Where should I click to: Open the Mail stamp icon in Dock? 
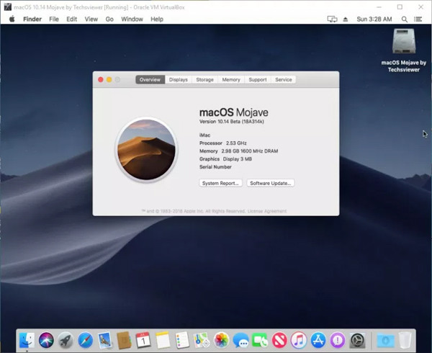coord(104,340)
